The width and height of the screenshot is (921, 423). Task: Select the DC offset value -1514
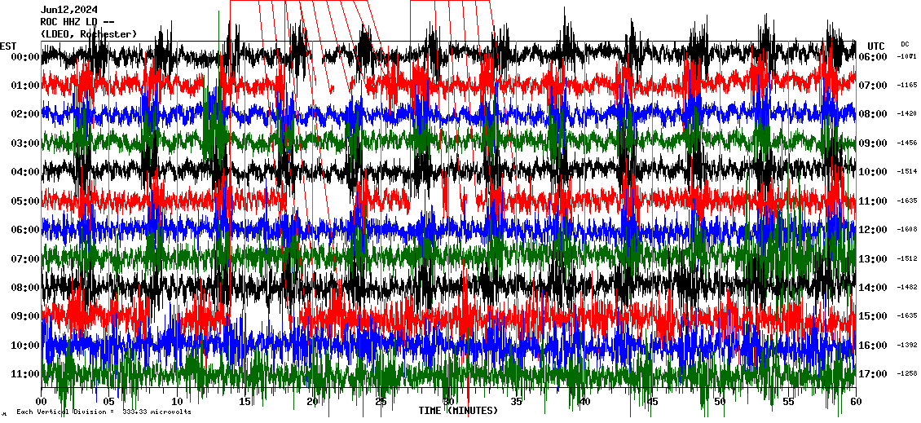[x=907, y=172]
